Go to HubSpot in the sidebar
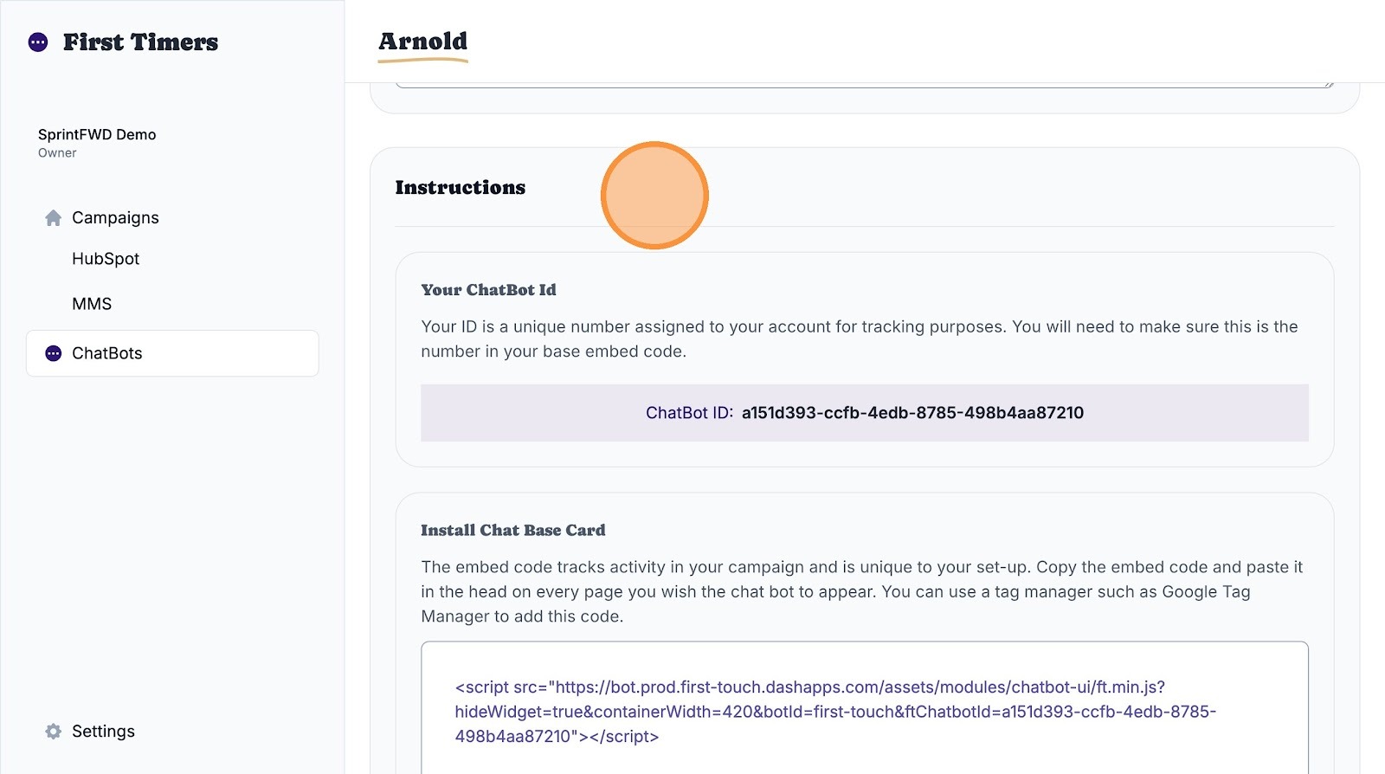Image resolution: width=1385 pixels, height=774 pixels. click(x=106, y=259)
